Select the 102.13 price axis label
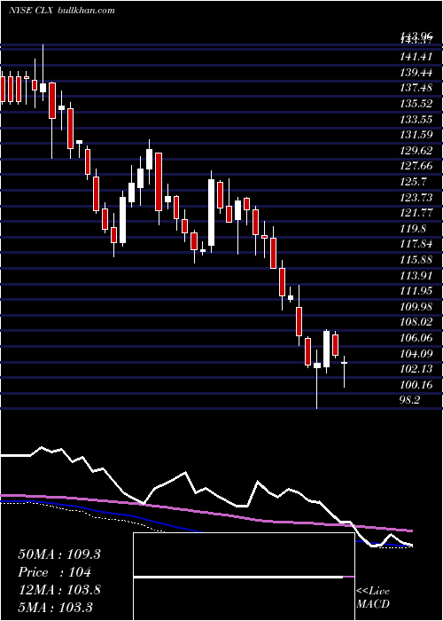 [416, 368]
